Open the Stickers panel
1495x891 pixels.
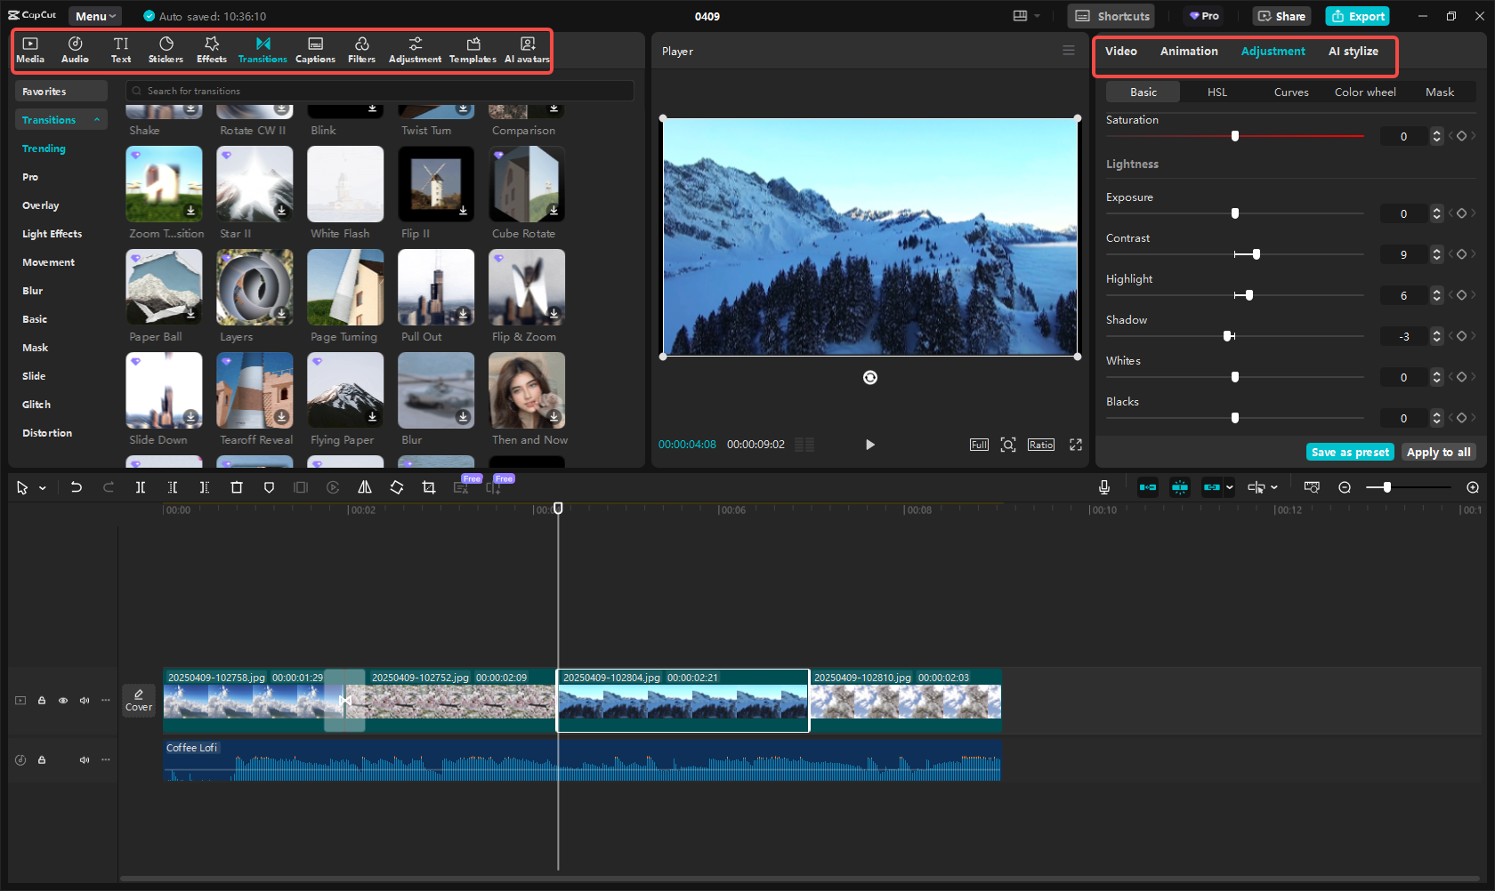(166, 50)
